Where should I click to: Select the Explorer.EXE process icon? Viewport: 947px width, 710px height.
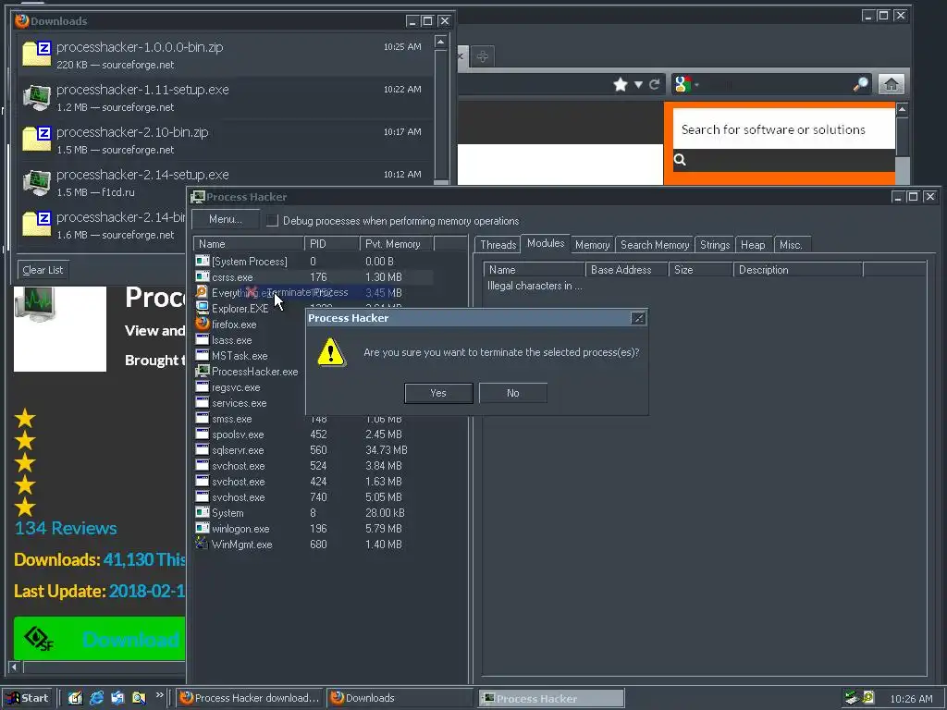tap(203, 308)
